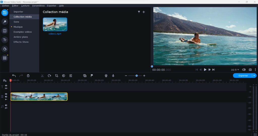Image resolution: width=258 pixels, height=136 pixels.
Task: Toggle the link option on the audio track
Action: [x=6, y=108]
